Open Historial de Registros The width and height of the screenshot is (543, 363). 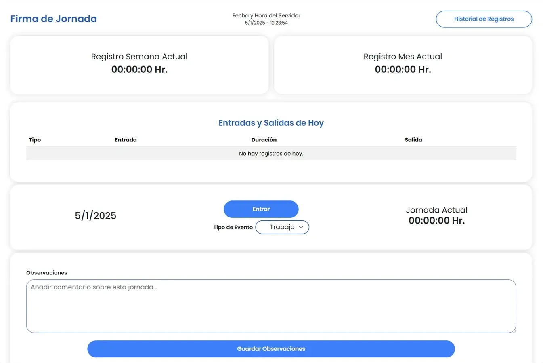pos(483,19)
